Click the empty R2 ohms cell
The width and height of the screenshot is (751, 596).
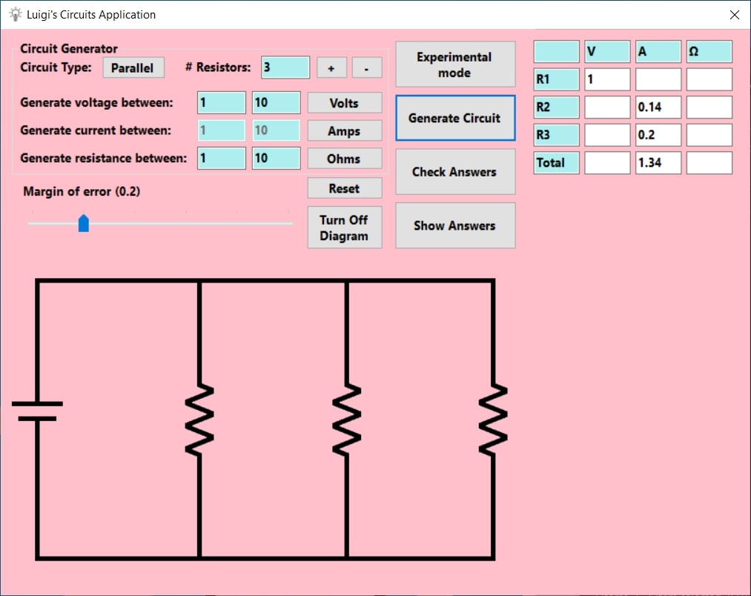click(x=709, y=107)
